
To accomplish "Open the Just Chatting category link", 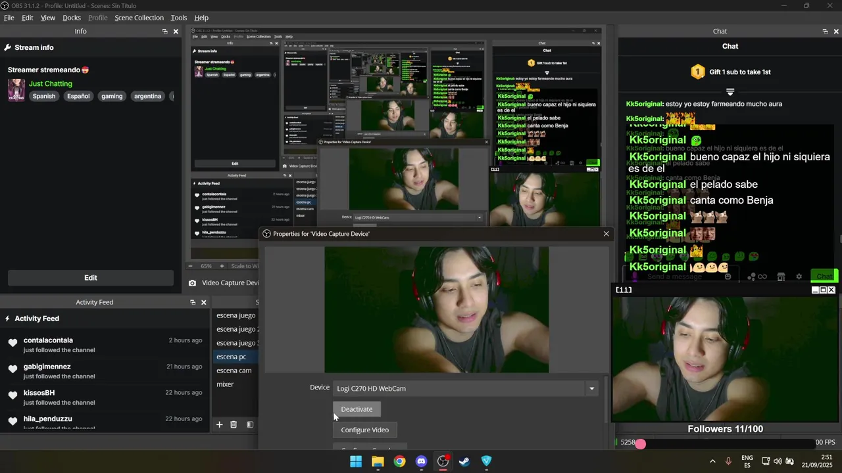I will coord(51,83).
